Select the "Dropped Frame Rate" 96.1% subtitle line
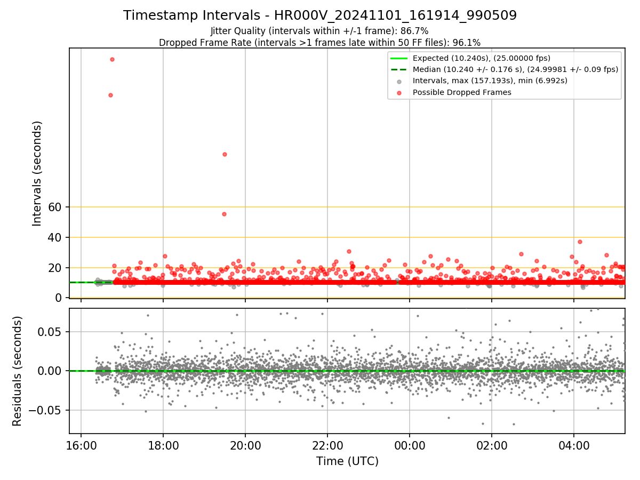Screen dimensions: 640x480 [319, 43]
